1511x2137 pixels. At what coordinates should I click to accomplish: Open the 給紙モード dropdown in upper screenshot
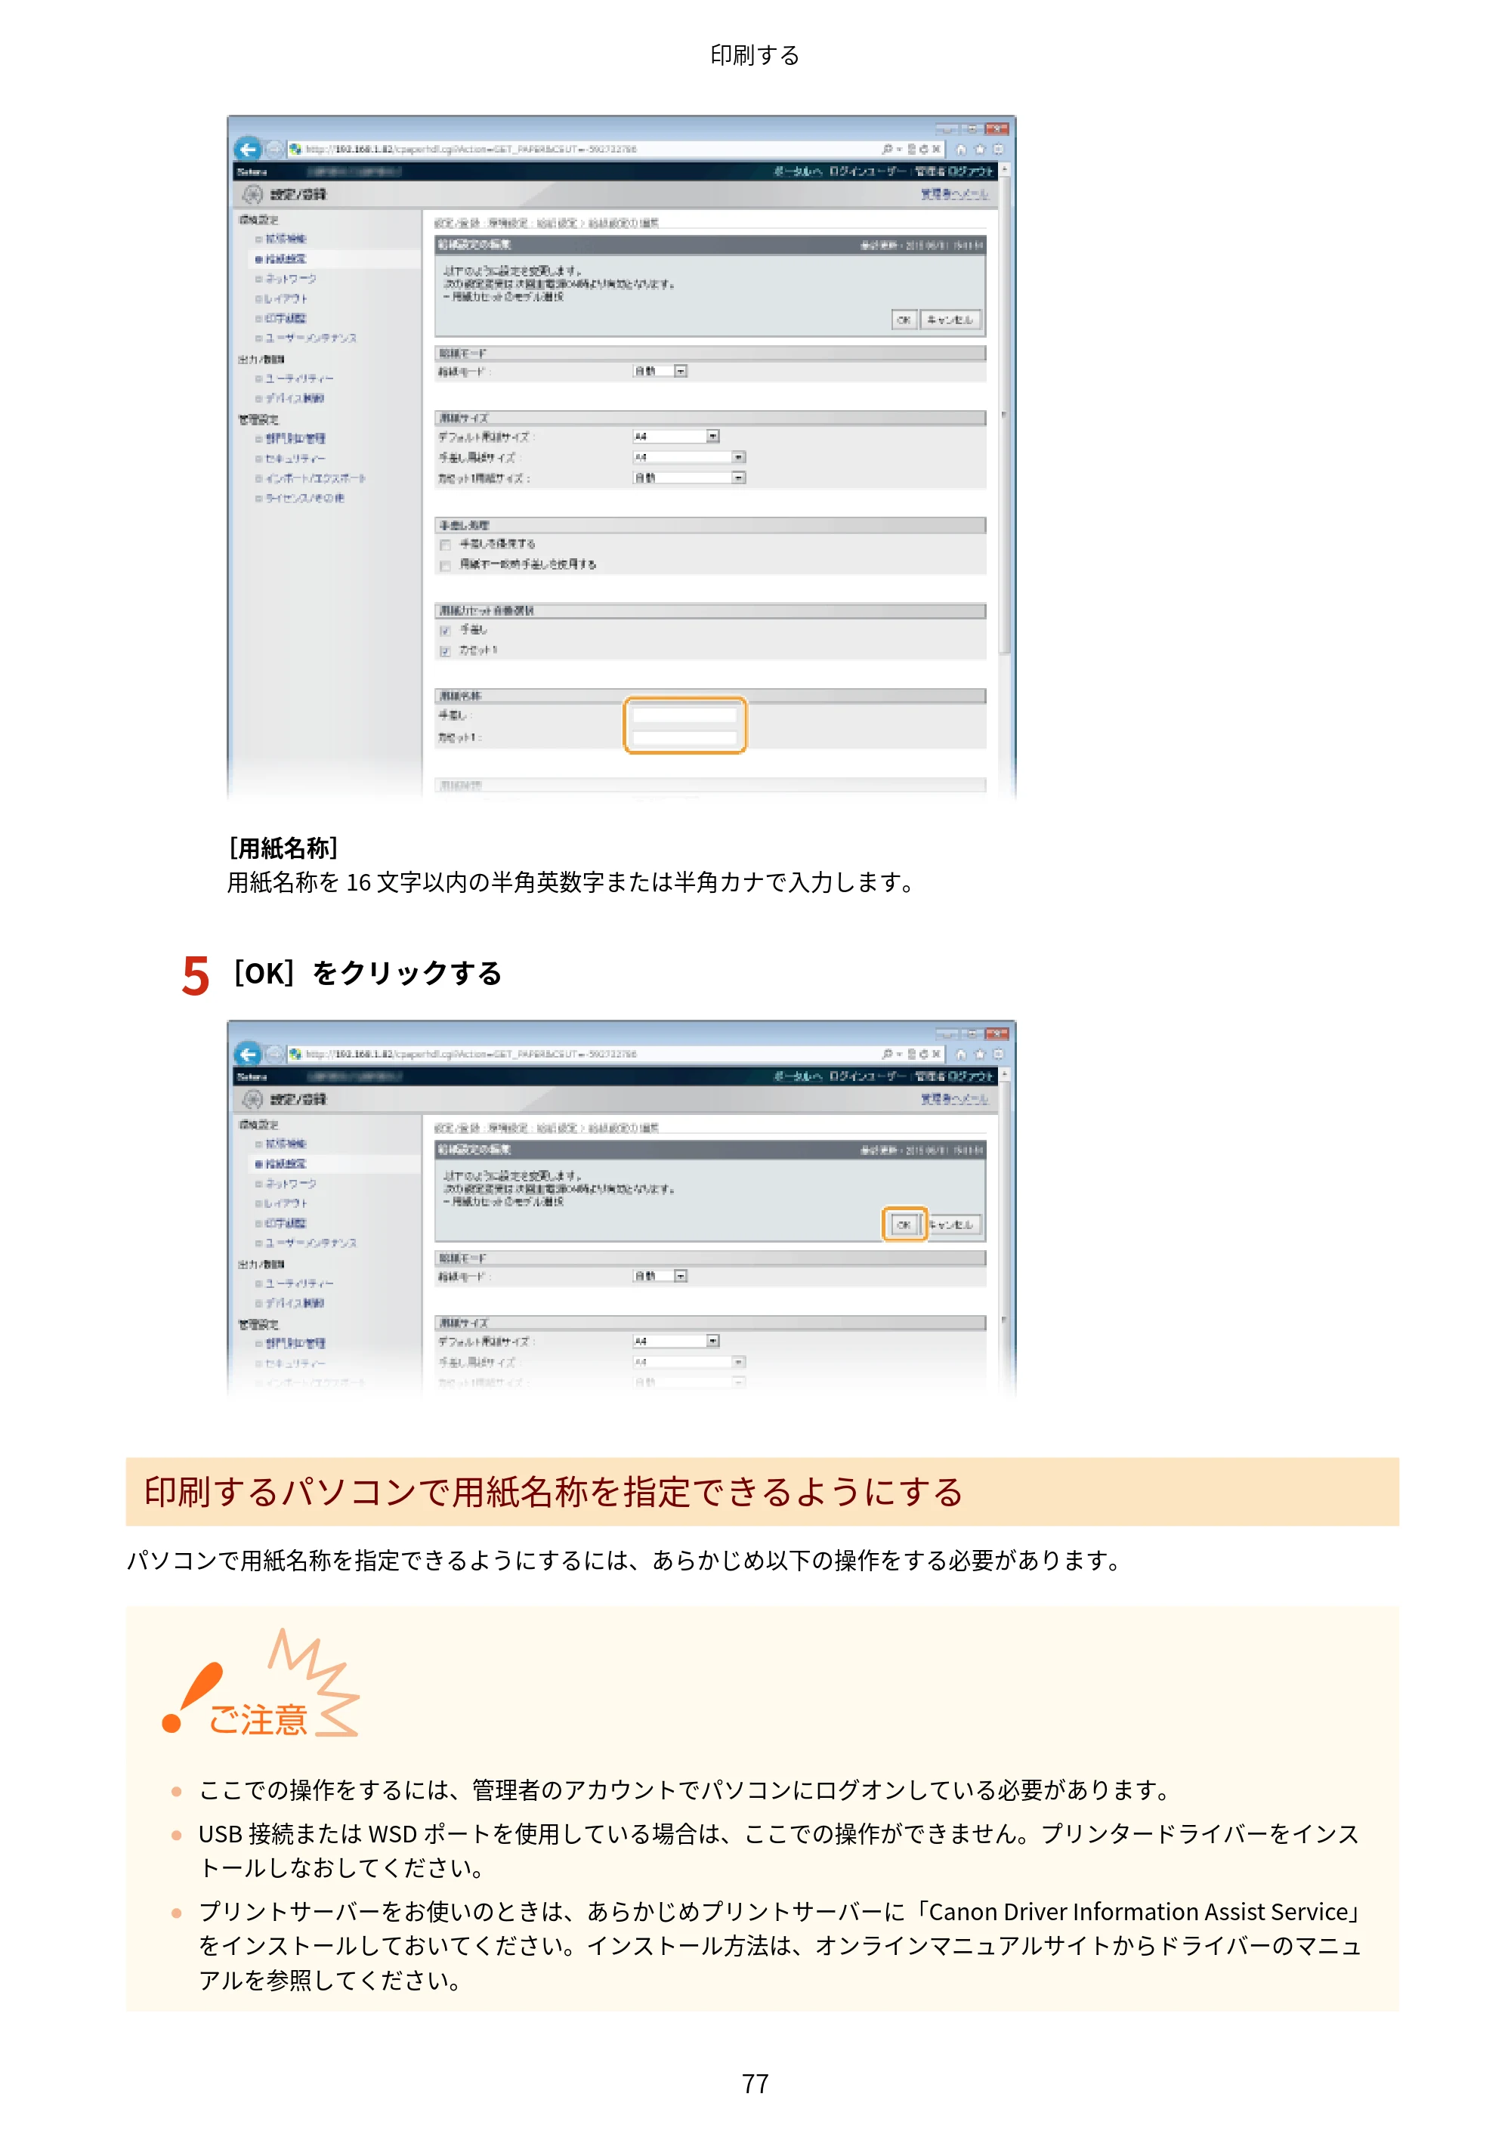click(x=660, y=372)
